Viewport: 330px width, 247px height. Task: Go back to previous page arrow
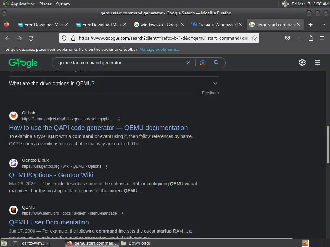click(8, 38)
